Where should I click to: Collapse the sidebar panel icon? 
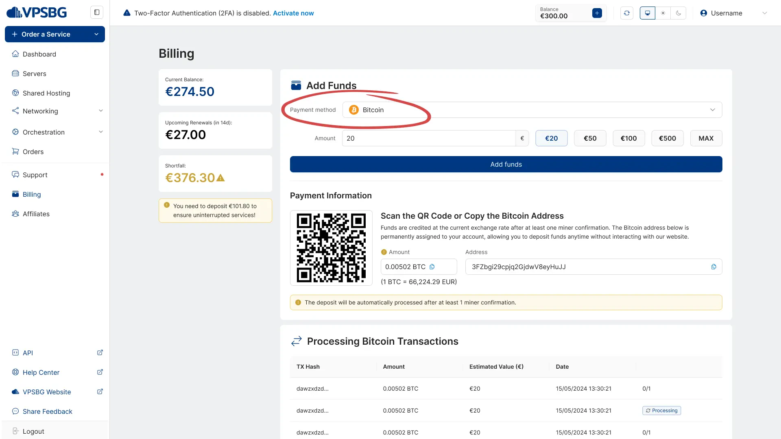click(97, 12)
